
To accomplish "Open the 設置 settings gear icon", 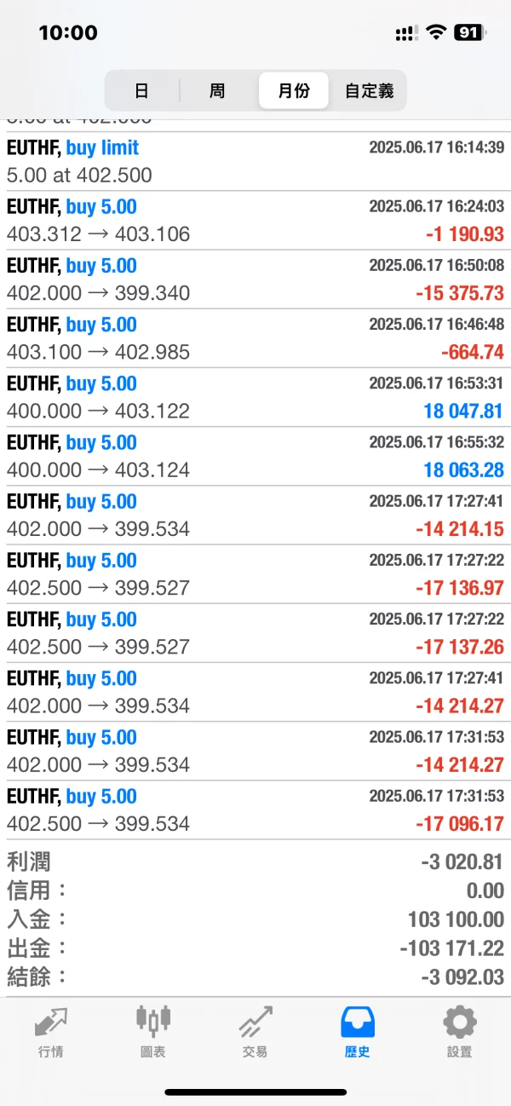I will point(459,1031).
